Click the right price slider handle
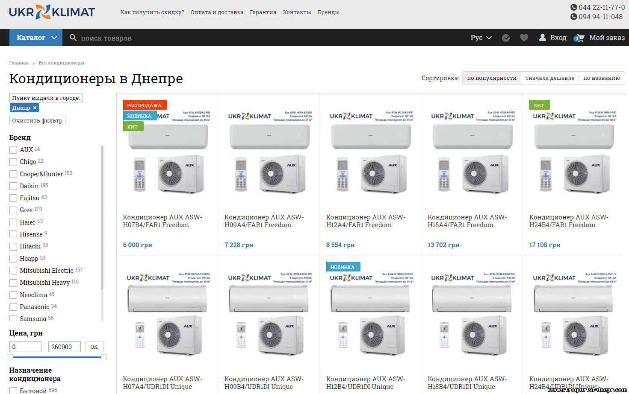This screenshot has height=394, width=629. 104,357
